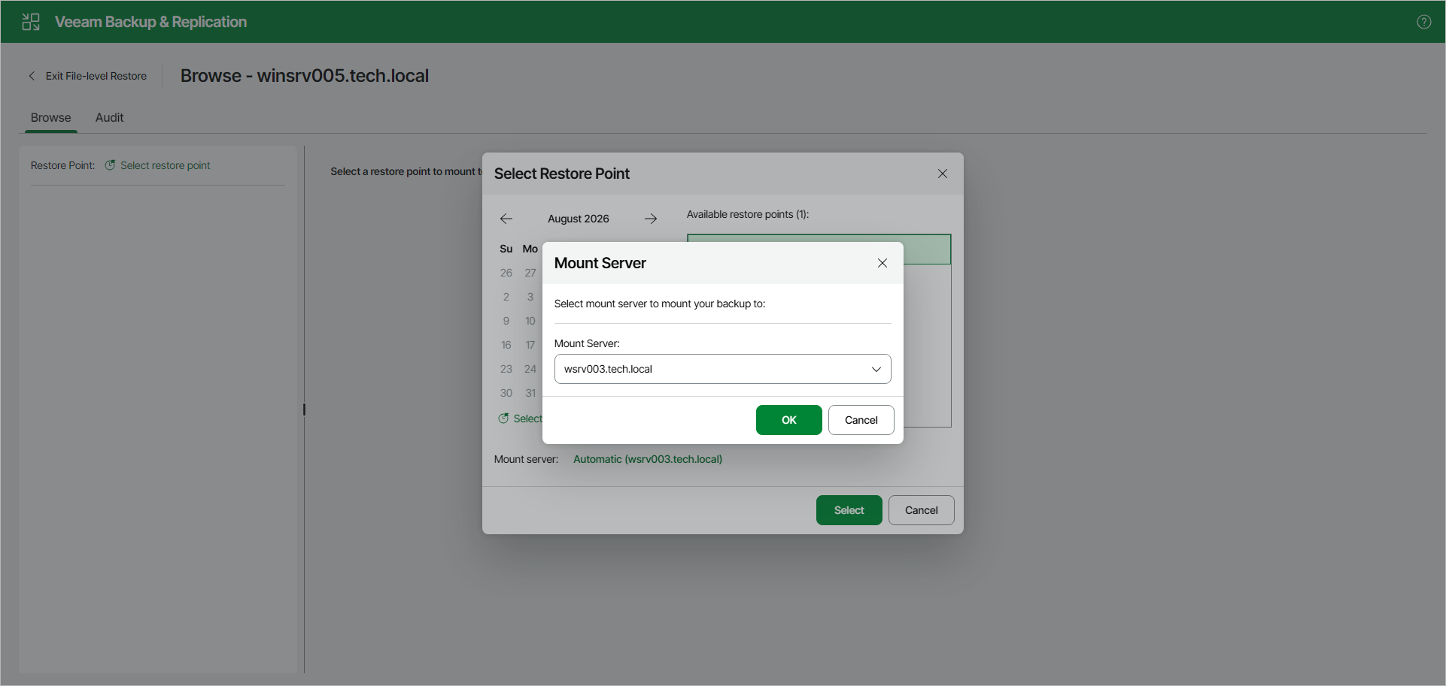Select calendar day 23

pyautogui.click(x=506, y=369)
